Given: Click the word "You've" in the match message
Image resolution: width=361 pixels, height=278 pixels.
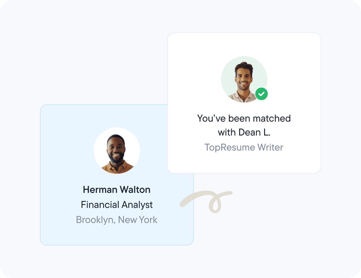Looking at the screenshot, I should click(x=211, y=118).
